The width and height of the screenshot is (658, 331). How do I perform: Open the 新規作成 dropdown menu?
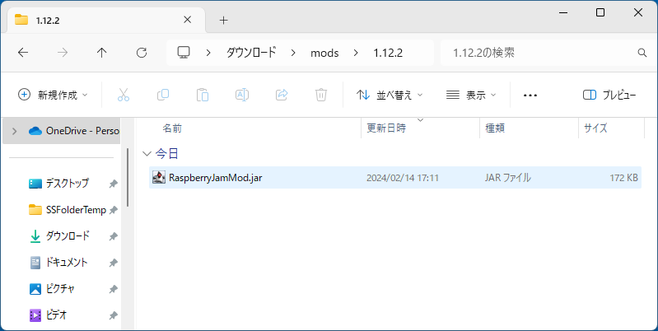tap(53, 95)
